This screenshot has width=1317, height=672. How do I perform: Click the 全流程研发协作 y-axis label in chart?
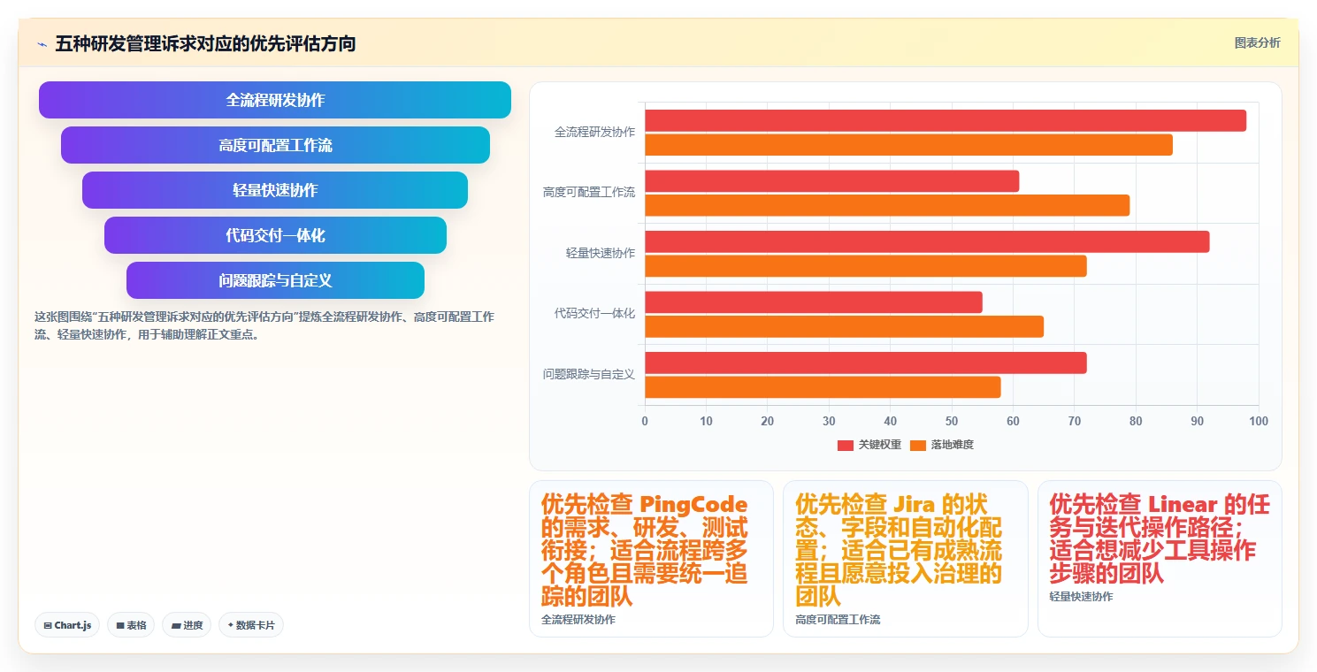click(x=594, y=132)
